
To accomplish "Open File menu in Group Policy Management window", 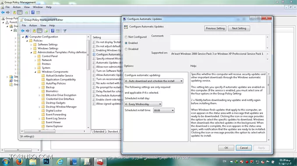I will tap(7, 7).
